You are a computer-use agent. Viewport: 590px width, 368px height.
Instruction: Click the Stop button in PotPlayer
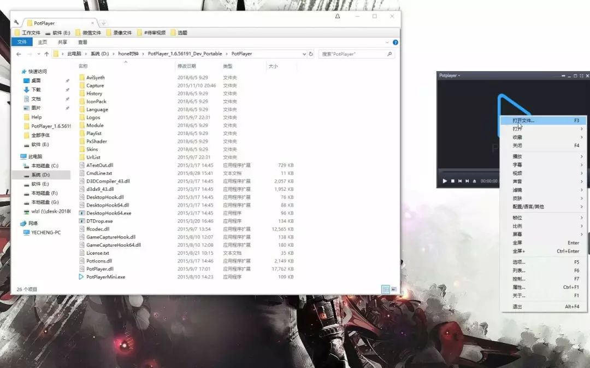[453, 181]
